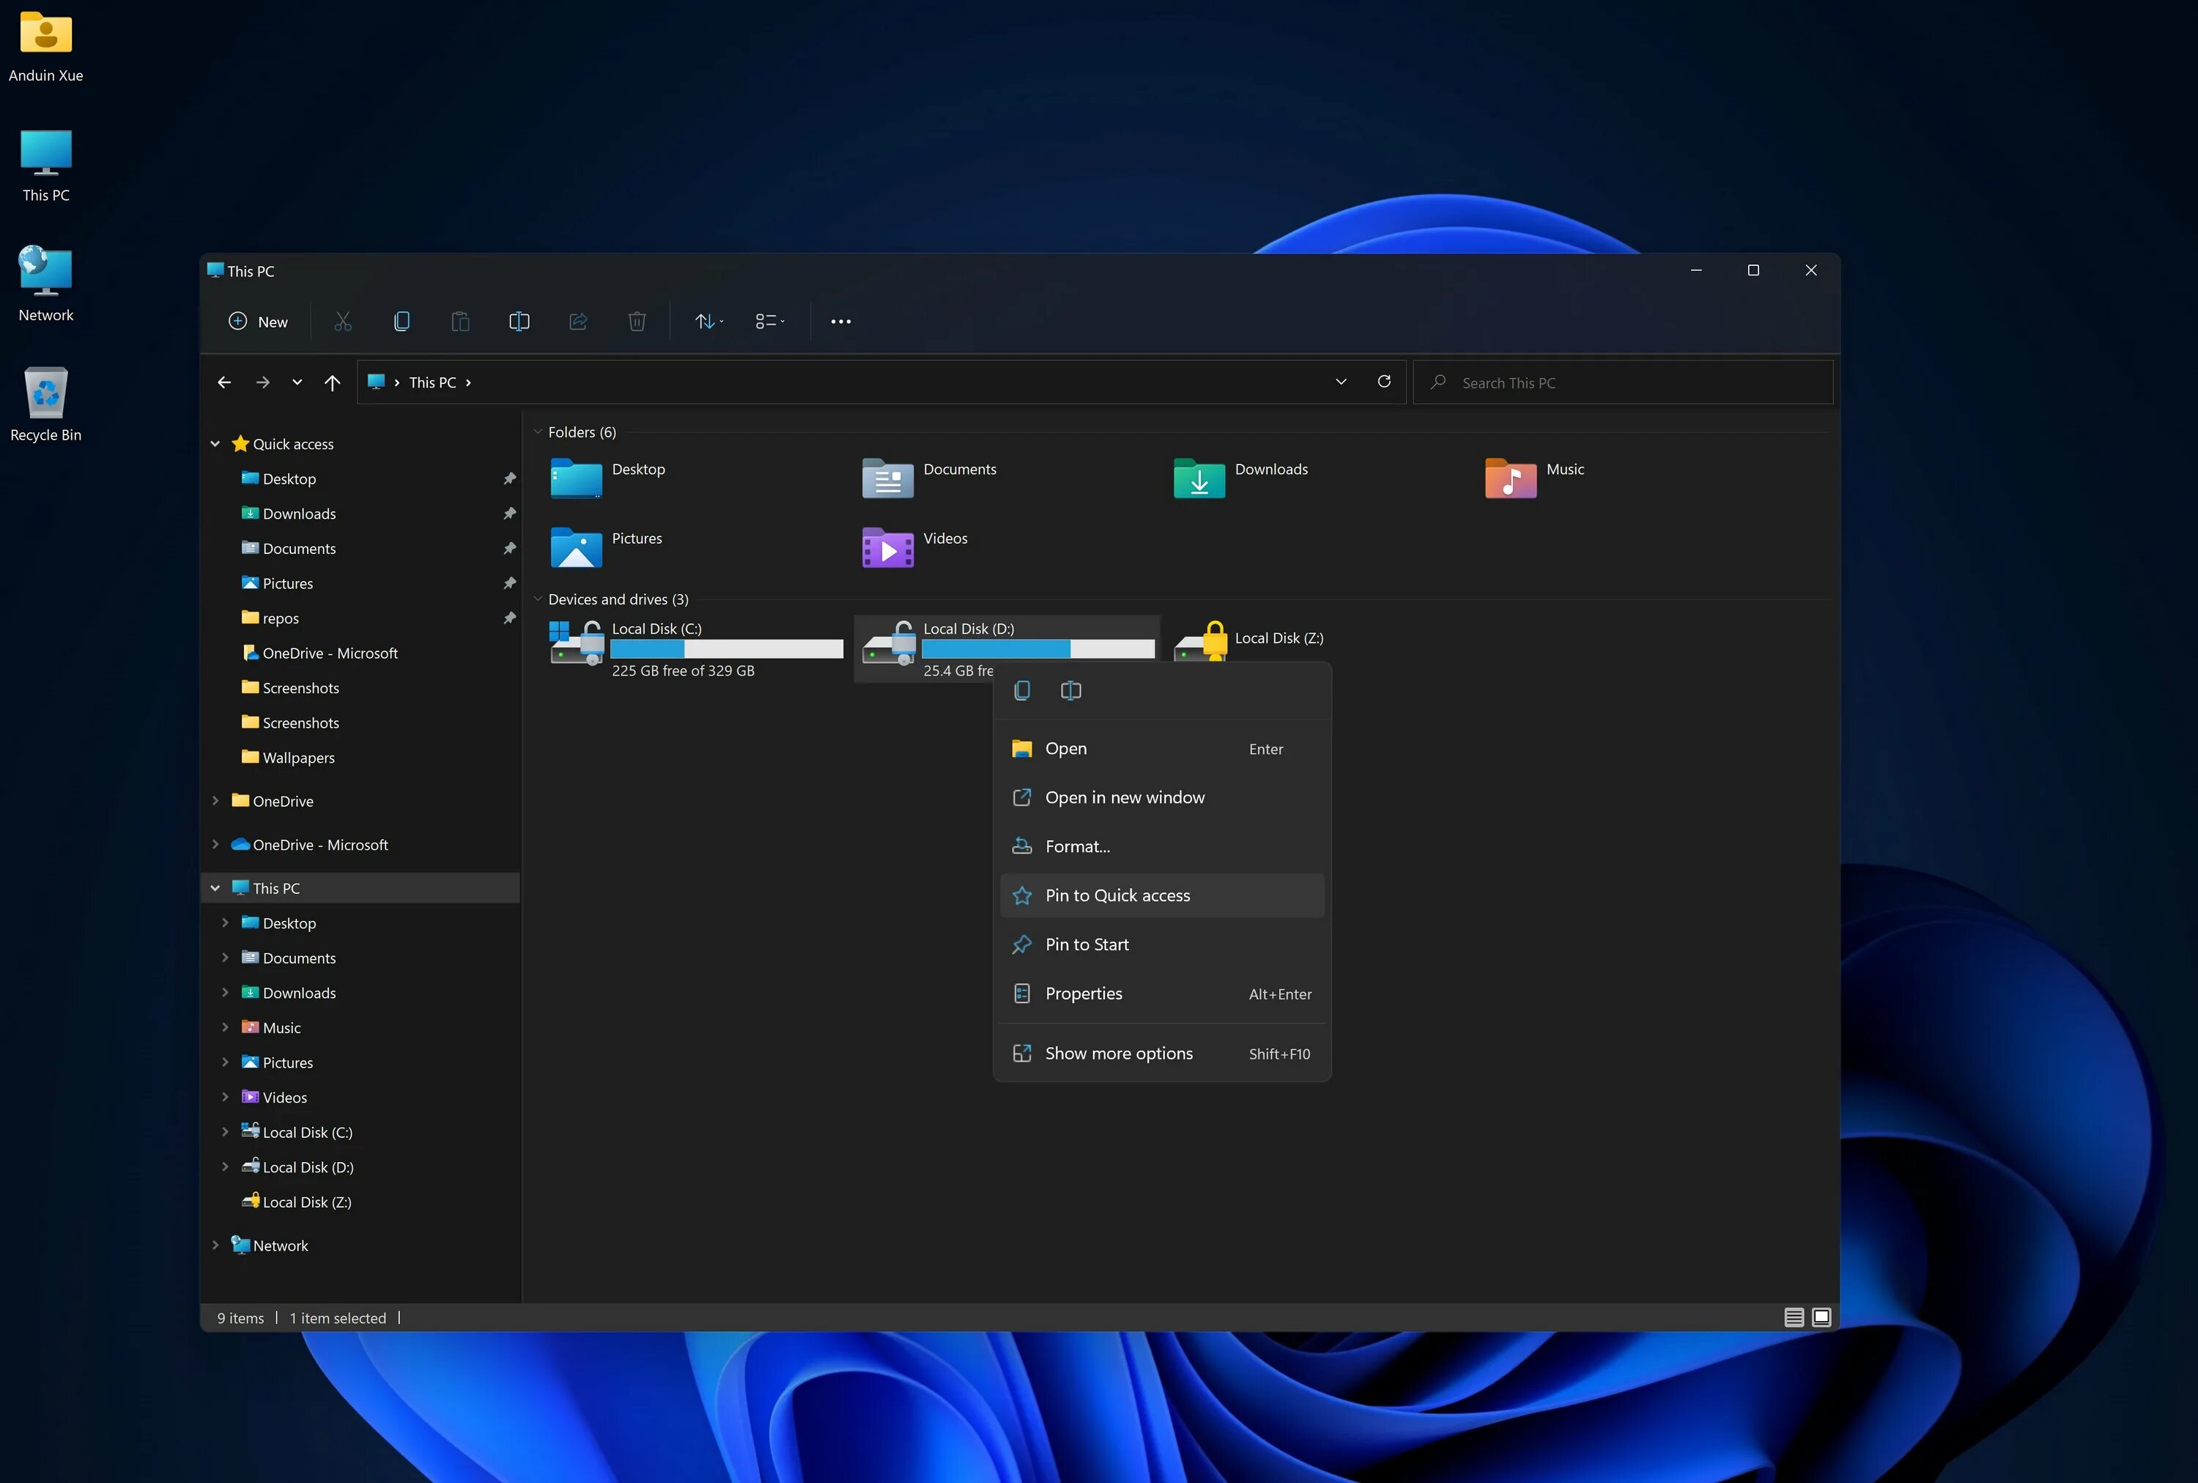The height and width of the screenshot is (1483, 2198).
Task: Toggle Large icons view in status bar
Action: tap(1821, 1316)
